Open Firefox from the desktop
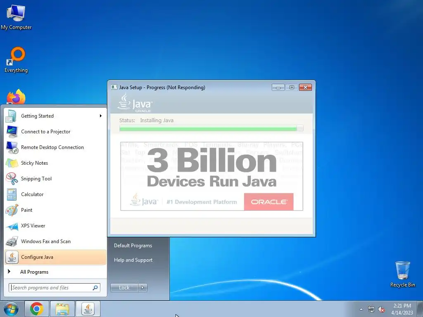This screenshot has width=423, height=317. coord(16,97)
